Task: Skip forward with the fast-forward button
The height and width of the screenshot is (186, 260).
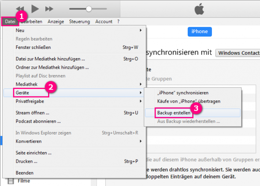Action: click(x=49, y=9)
